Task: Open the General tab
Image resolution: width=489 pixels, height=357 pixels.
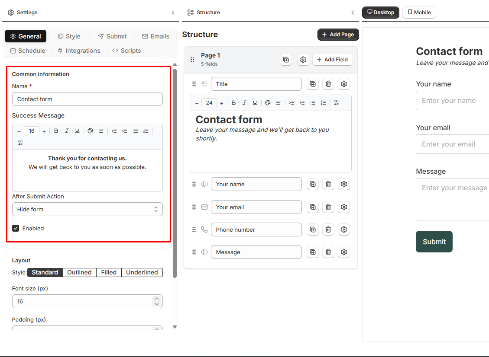Action: tap(26, 36)
